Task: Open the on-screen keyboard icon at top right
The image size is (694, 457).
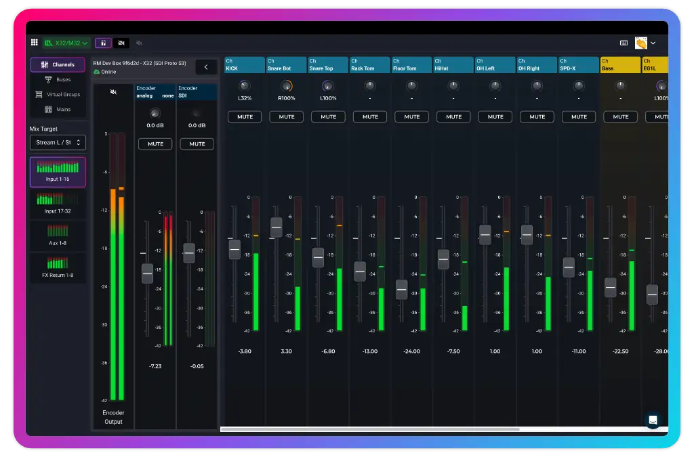Action: pyautogui.click(x=624, y=42)
